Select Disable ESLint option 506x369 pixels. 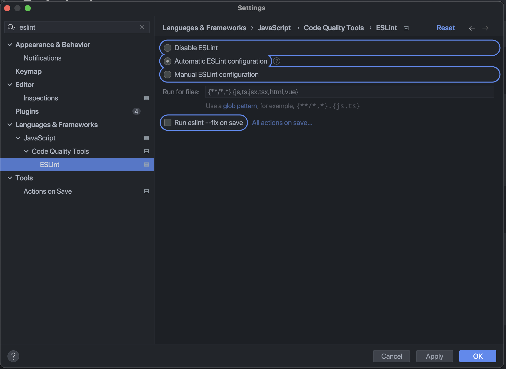[x=168, y=48]
